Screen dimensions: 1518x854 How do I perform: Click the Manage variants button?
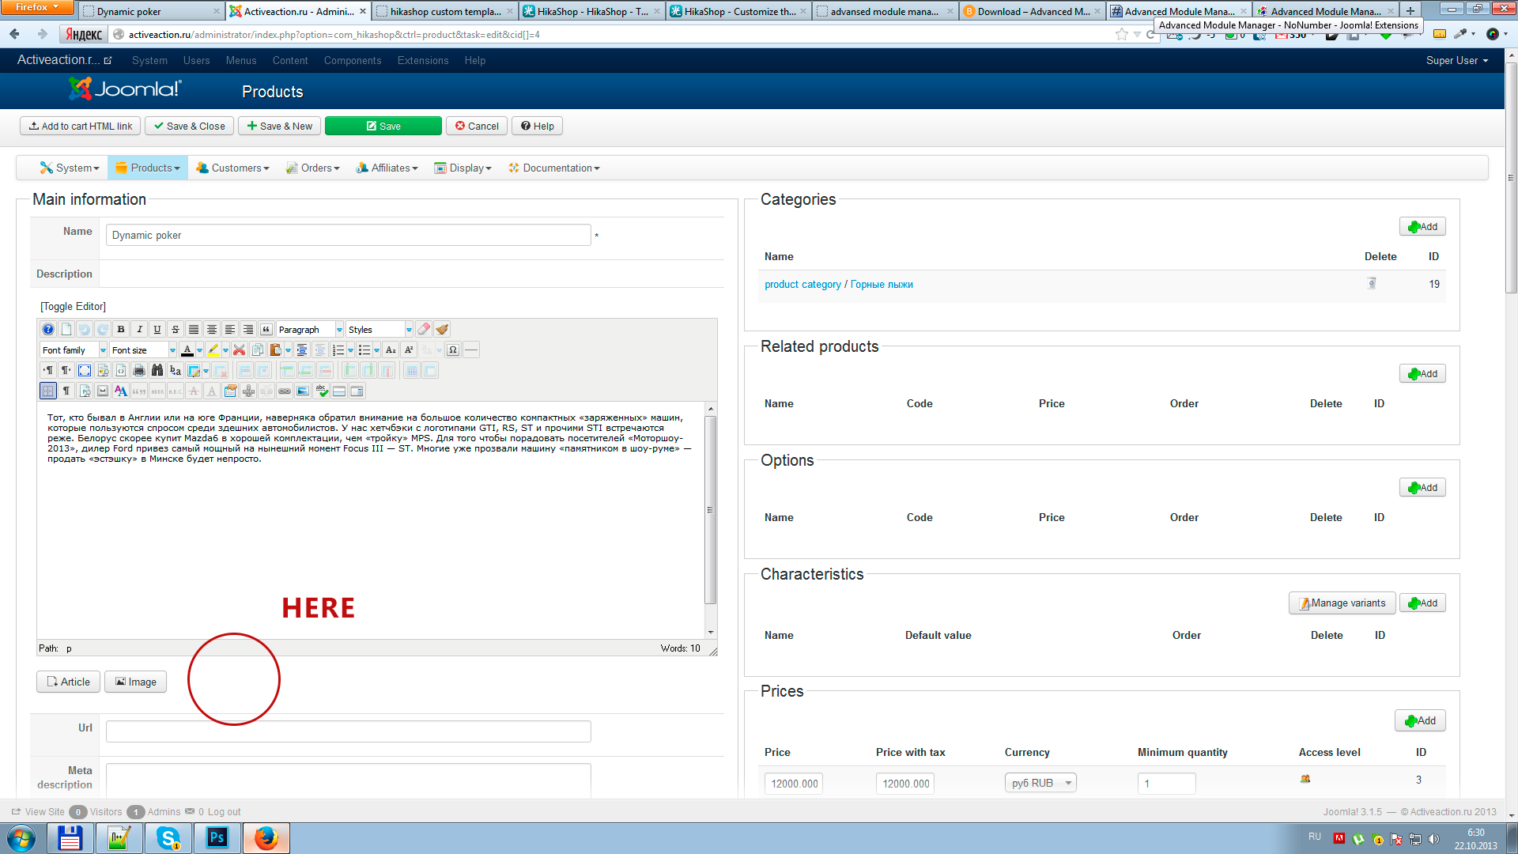coord(1342,603)
